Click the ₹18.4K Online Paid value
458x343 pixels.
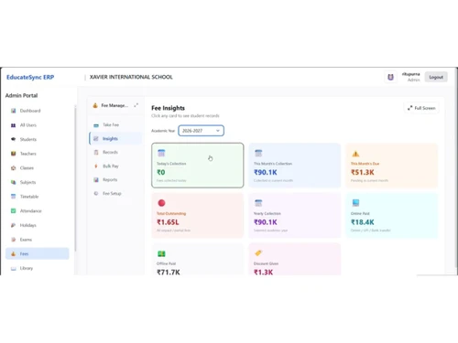[363, 222]
